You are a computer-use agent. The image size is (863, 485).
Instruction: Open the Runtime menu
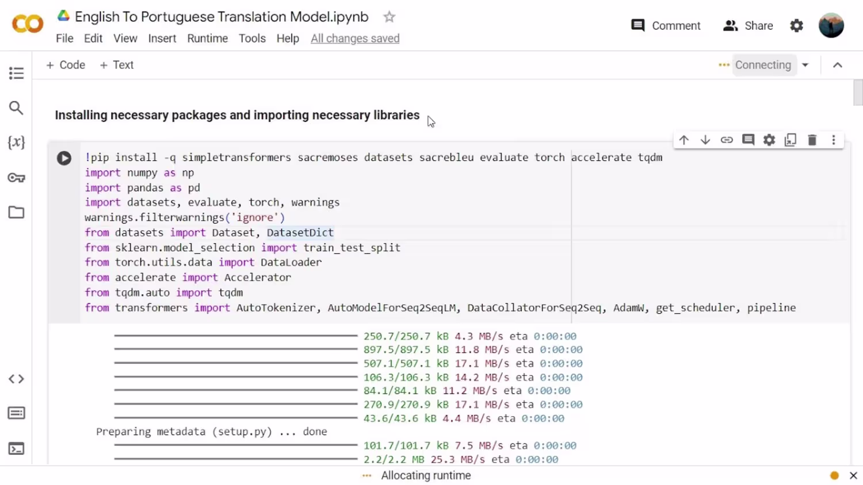[x=207, y=39]
